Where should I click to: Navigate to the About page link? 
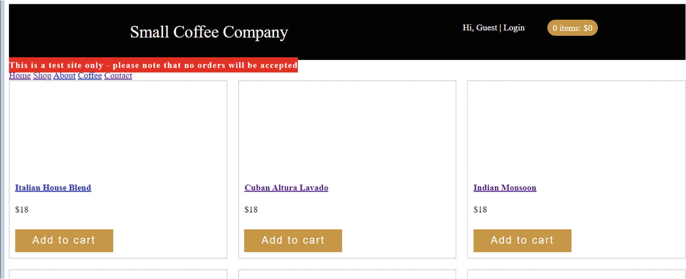(64, 76)
